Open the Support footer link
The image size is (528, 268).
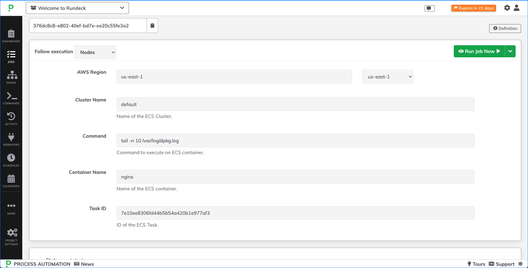click(502, 264)
